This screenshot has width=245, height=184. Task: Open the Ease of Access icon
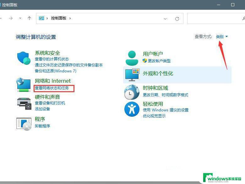point(132,109)
